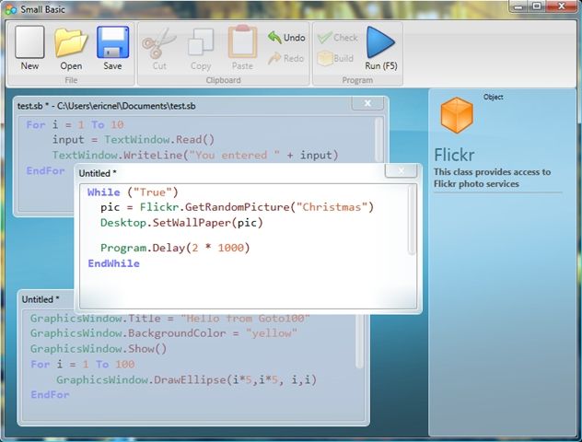Click the Small Basic app icon in title bar
This screenshot has height=442, width=582.
tap(11, 9)
